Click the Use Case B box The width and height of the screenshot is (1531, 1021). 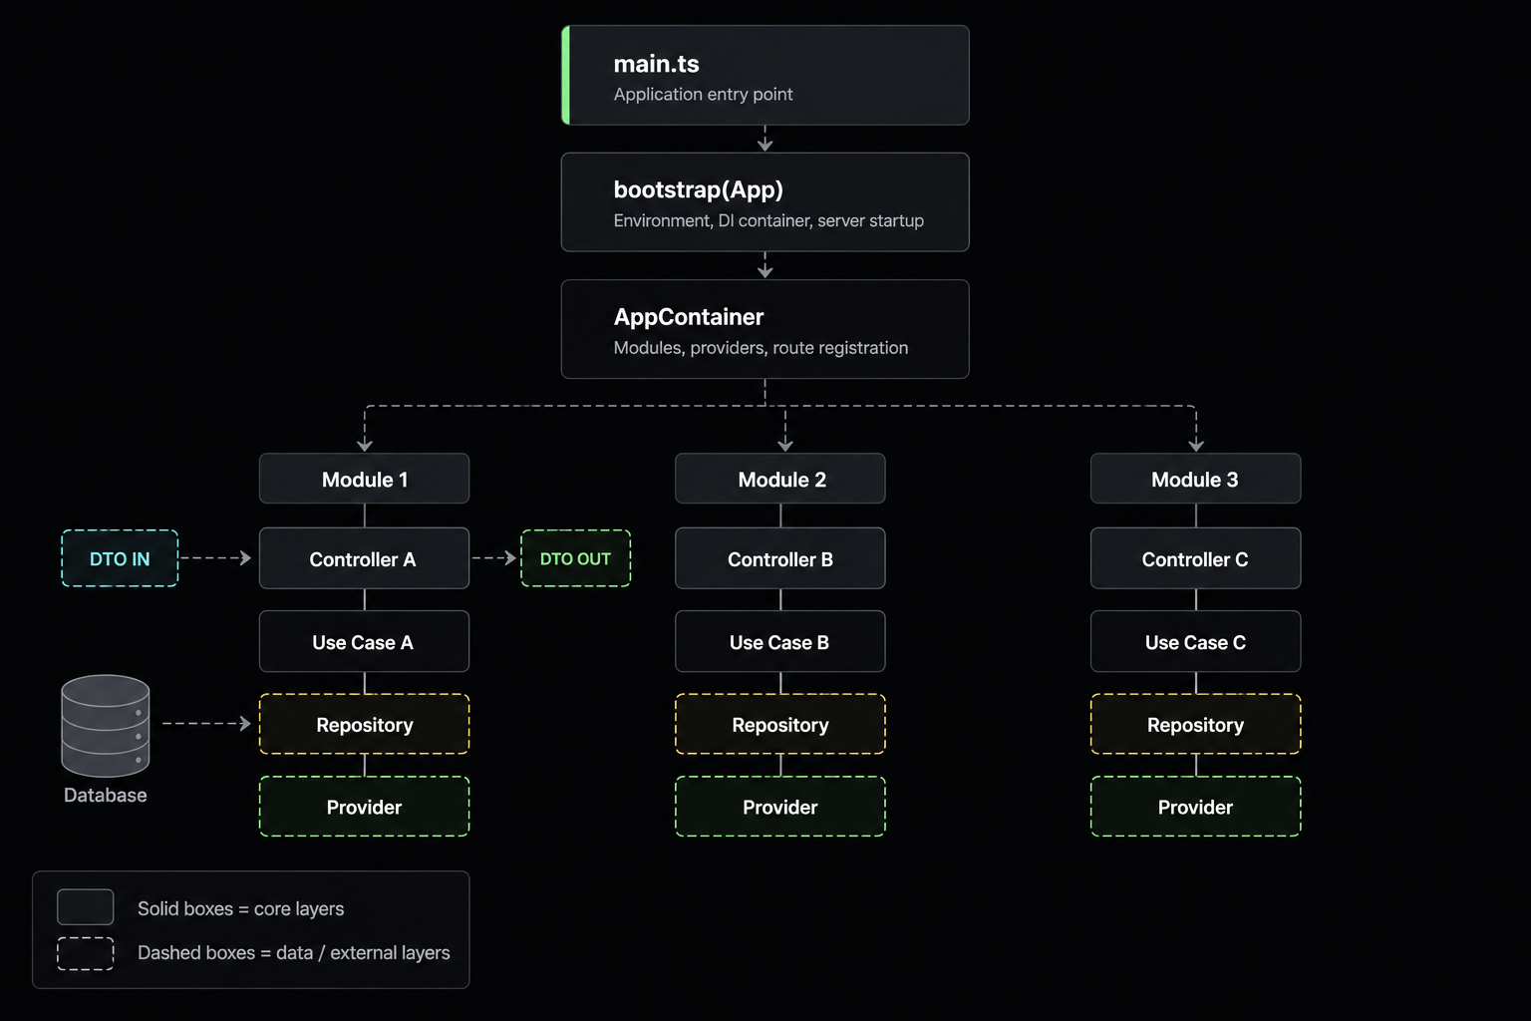(780, 641)
